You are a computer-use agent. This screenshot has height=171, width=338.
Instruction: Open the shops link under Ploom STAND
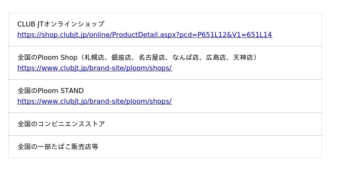(94, 102)
